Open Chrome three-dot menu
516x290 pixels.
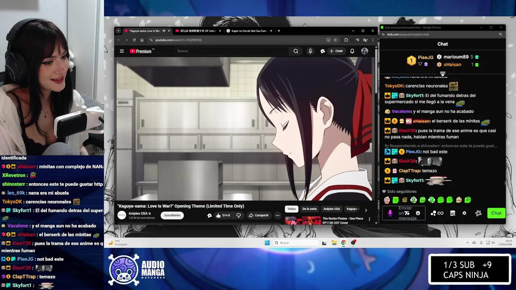coord(373,40)
